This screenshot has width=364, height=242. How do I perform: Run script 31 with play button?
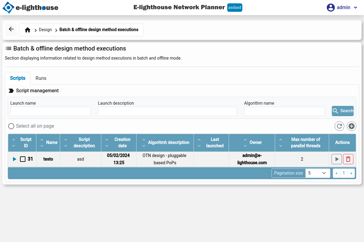[x=337, y=159]
